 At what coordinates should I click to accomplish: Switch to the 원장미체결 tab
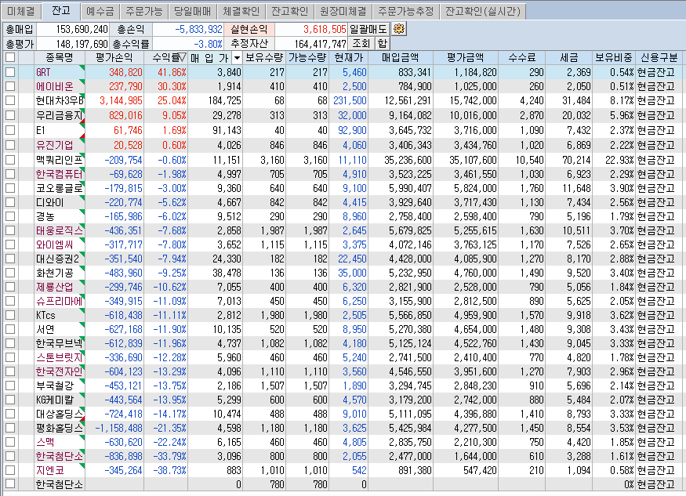(x=343, y=11)
